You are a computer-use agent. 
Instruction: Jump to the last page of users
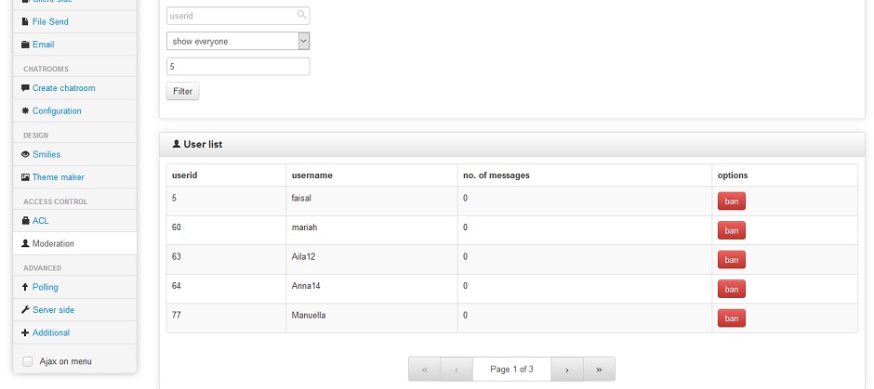599,370
